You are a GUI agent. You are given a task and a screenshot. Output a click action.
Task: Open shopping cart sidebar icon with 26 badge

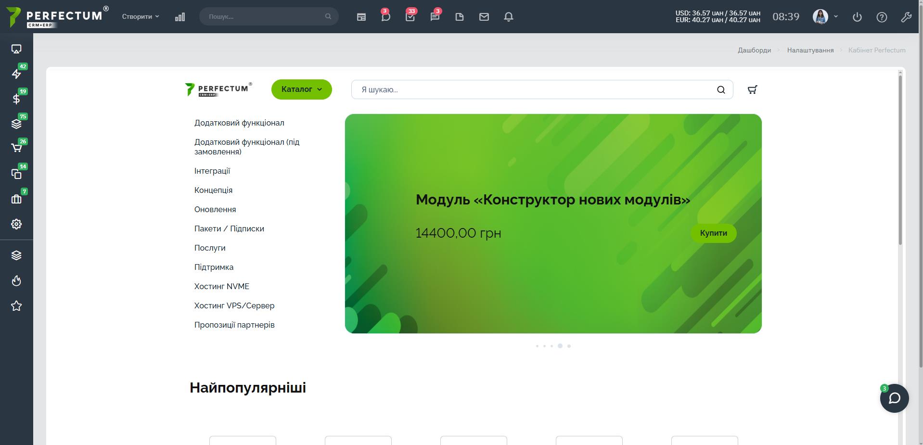[16, 148]
